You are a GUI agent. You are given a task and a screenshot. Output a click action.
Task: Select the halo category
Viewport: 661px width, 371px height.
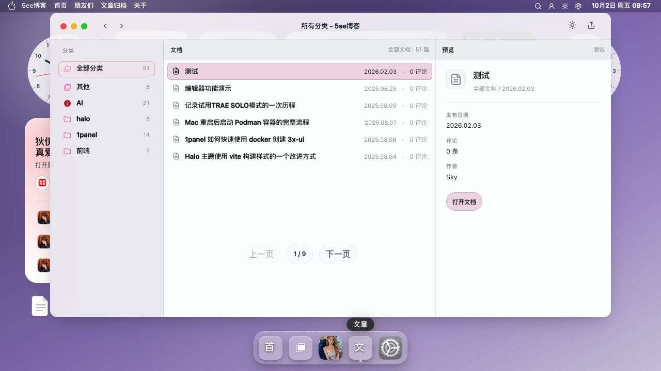click(107, 119)
